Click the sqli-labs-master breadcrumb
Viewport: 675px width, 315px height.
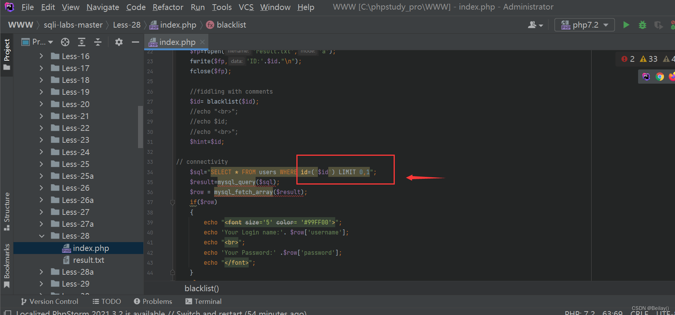point(73,25)
